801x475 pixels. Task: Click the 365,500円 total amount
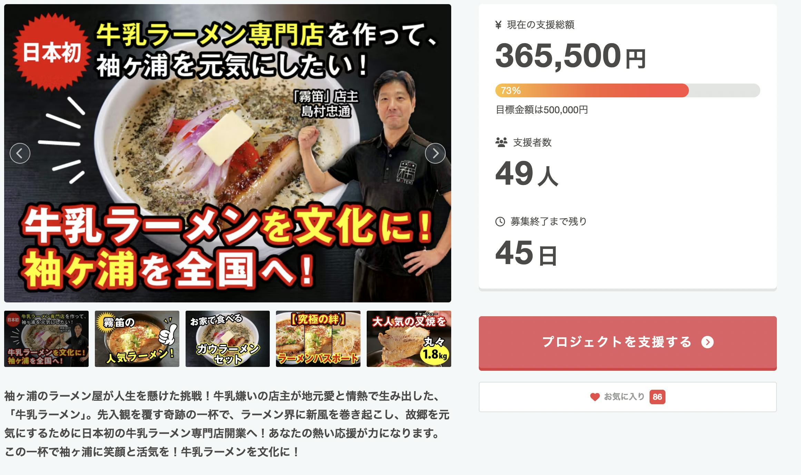(x=571, y=56)
